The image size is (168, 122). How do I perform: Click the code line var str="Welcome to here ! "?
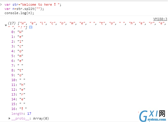(33, 5)
